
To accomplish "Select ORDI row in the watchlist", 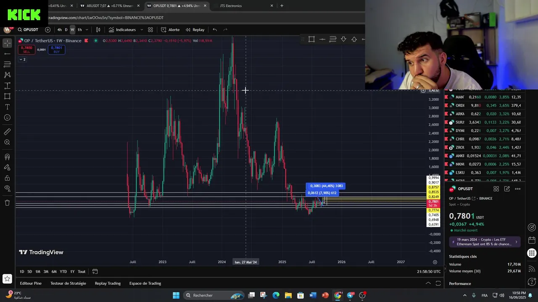I will [x=485, y=105].
